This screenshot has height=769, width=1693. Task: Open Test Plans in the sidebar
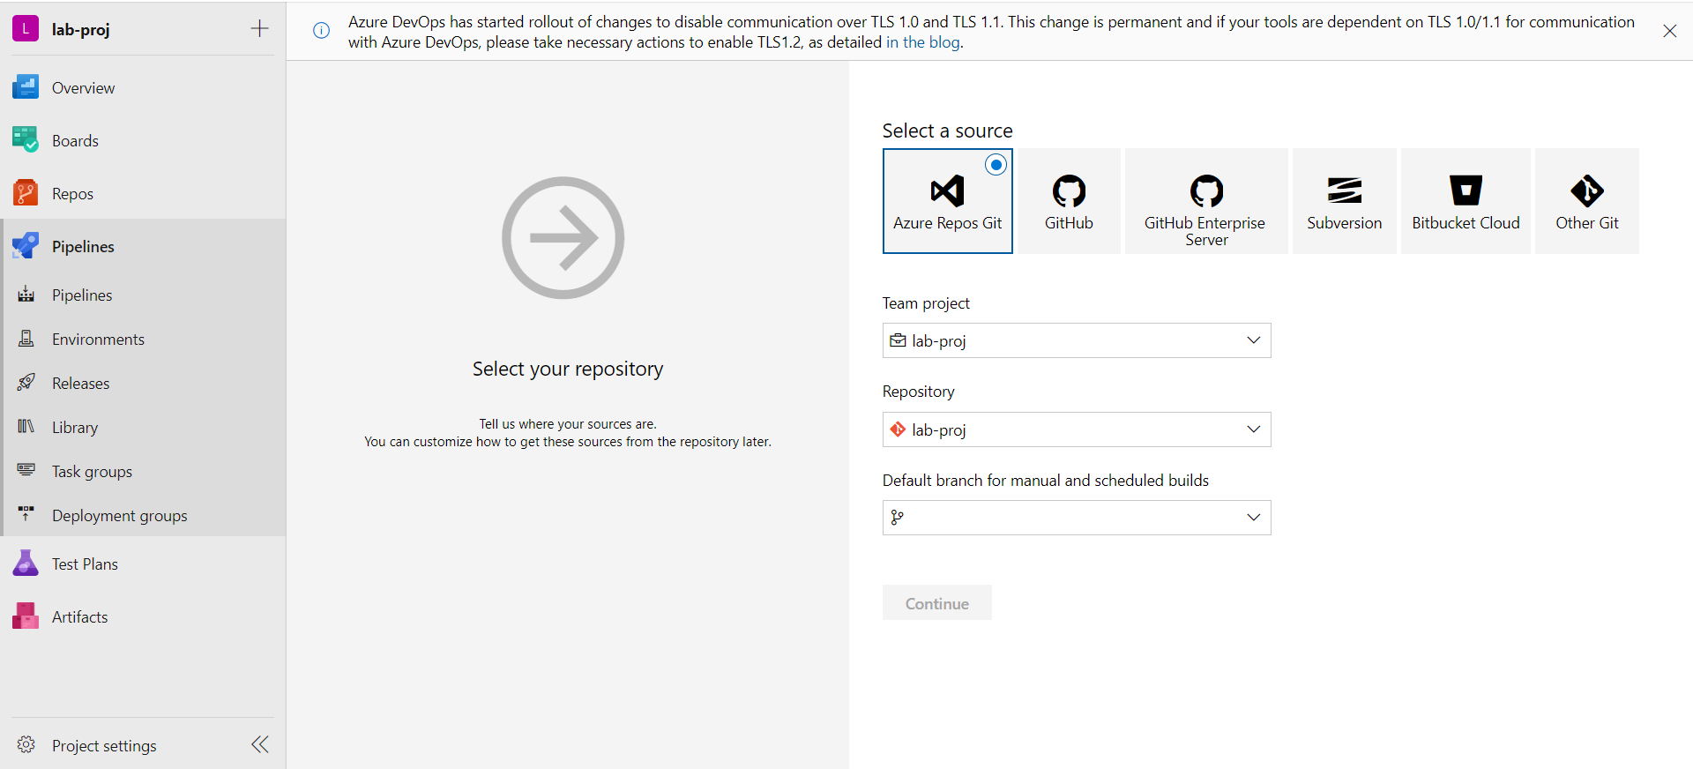85,564
